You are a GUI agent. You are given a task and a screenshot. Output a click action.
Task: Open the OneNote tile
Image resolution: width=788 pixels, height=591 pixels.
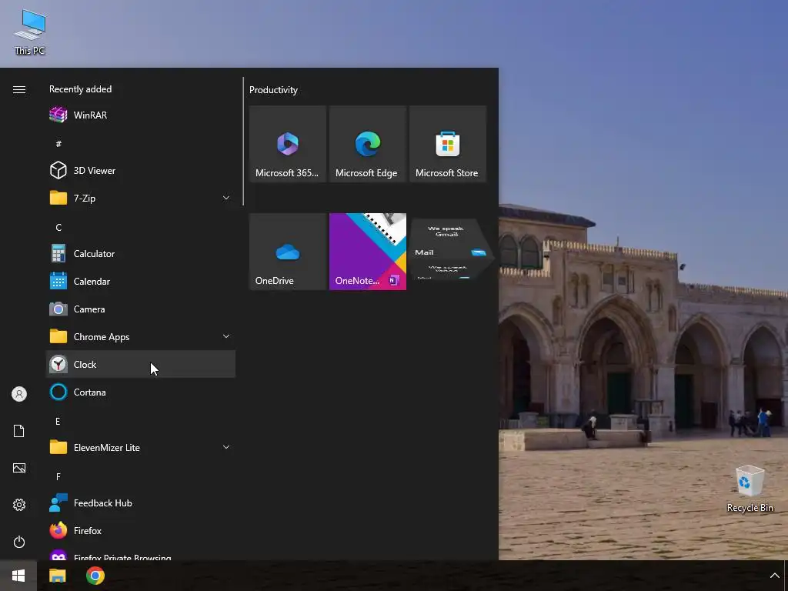[367, 252]
